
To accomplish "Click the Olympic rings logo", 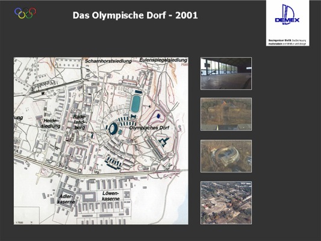I will 25,13.
